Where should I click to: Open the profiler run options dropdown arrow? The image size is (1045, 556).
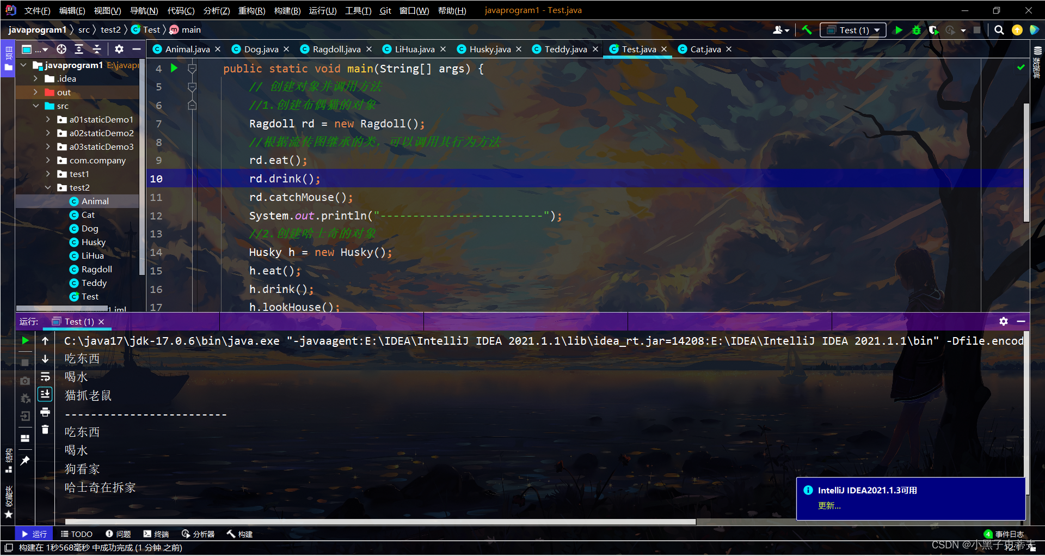963,30
